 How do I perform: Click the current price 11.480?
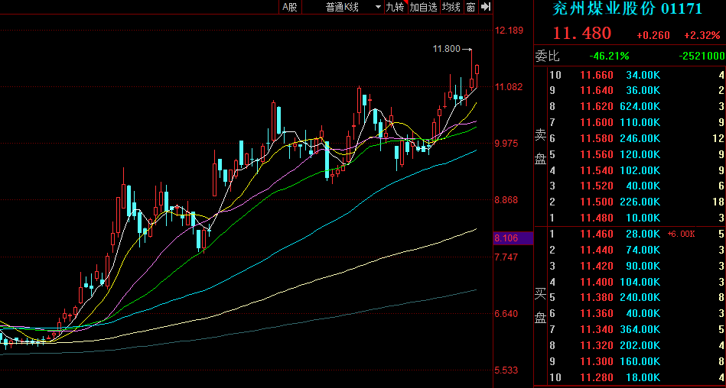point(582,34)
